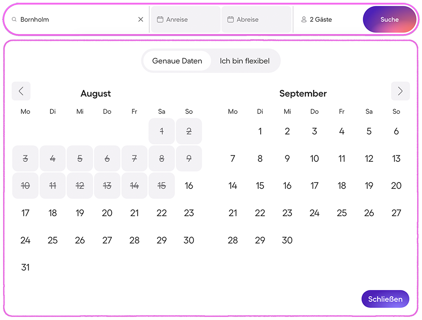Select August 31 in the calendar

[x=25, y=267]
